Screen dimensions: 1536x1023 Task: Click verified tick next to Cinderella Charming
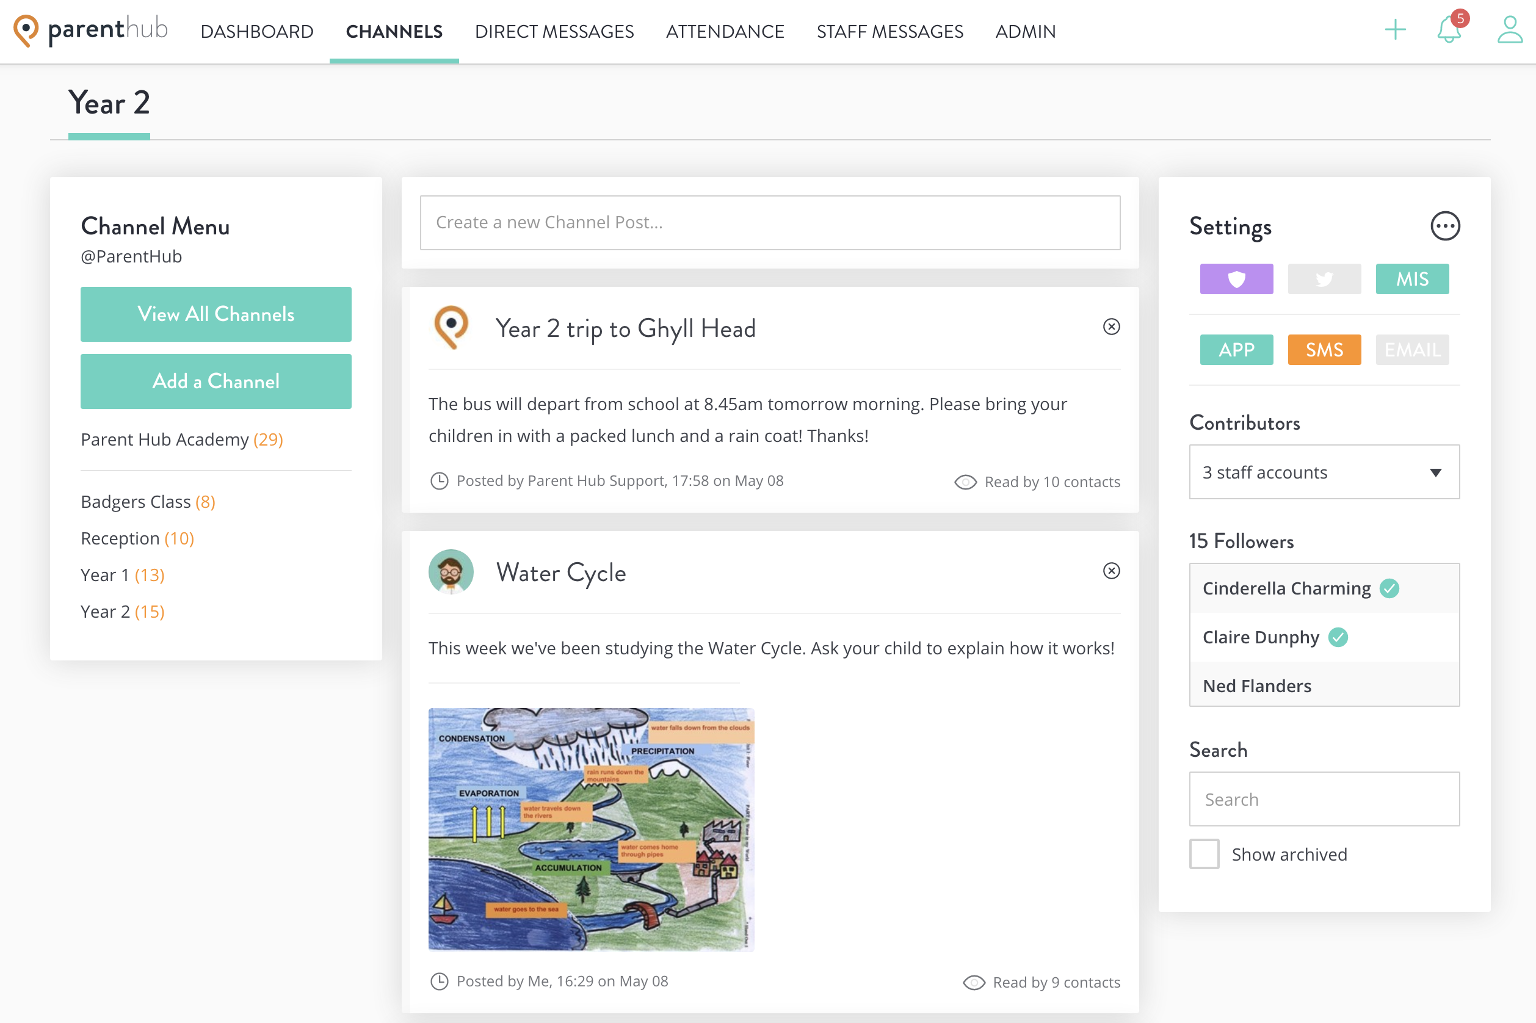[x=1389, y=588]
